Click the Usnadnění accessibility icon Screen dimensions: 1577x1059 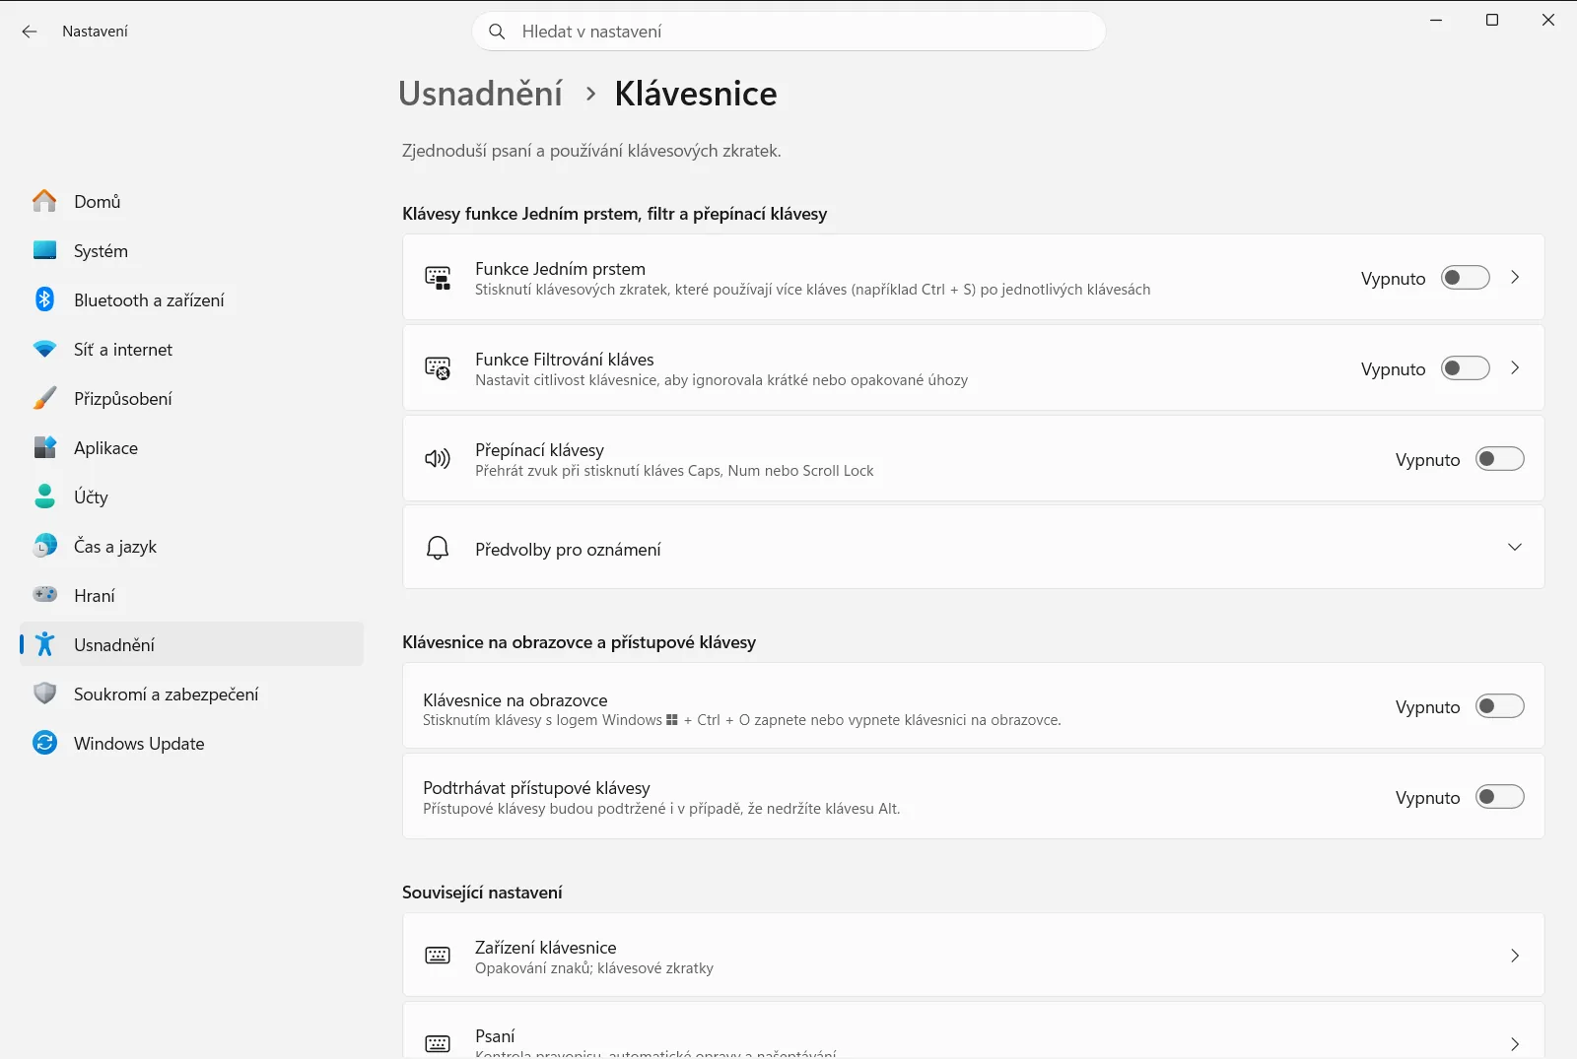click(44, 644)
